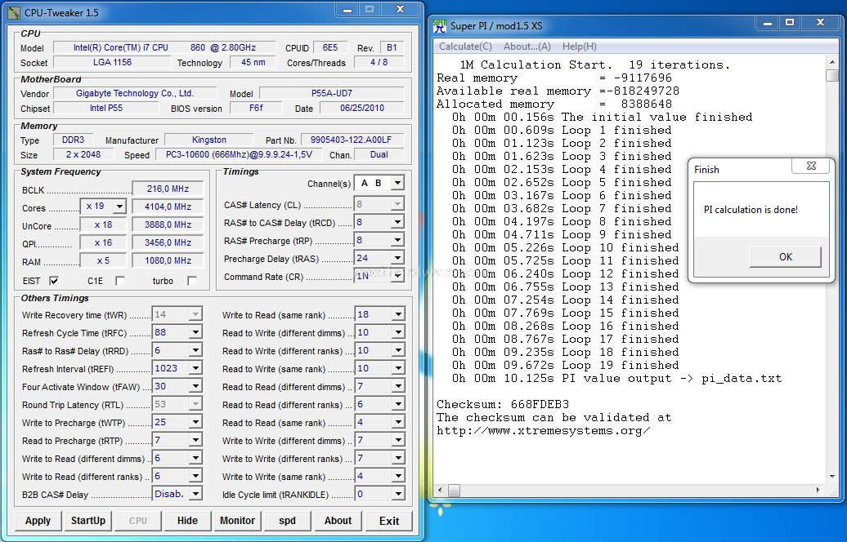Viewport: 847px width, 542px height.
Task: Open the Write to Precharge (tWTP) dropdown
Action: click(195, 422)
